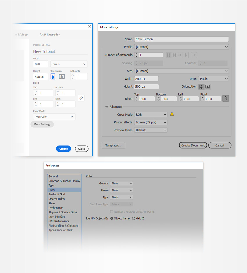This screenshot has height=273, width=247.
Task: Click the Name field containing New Tutorial
Action: [x=181, y=39]
